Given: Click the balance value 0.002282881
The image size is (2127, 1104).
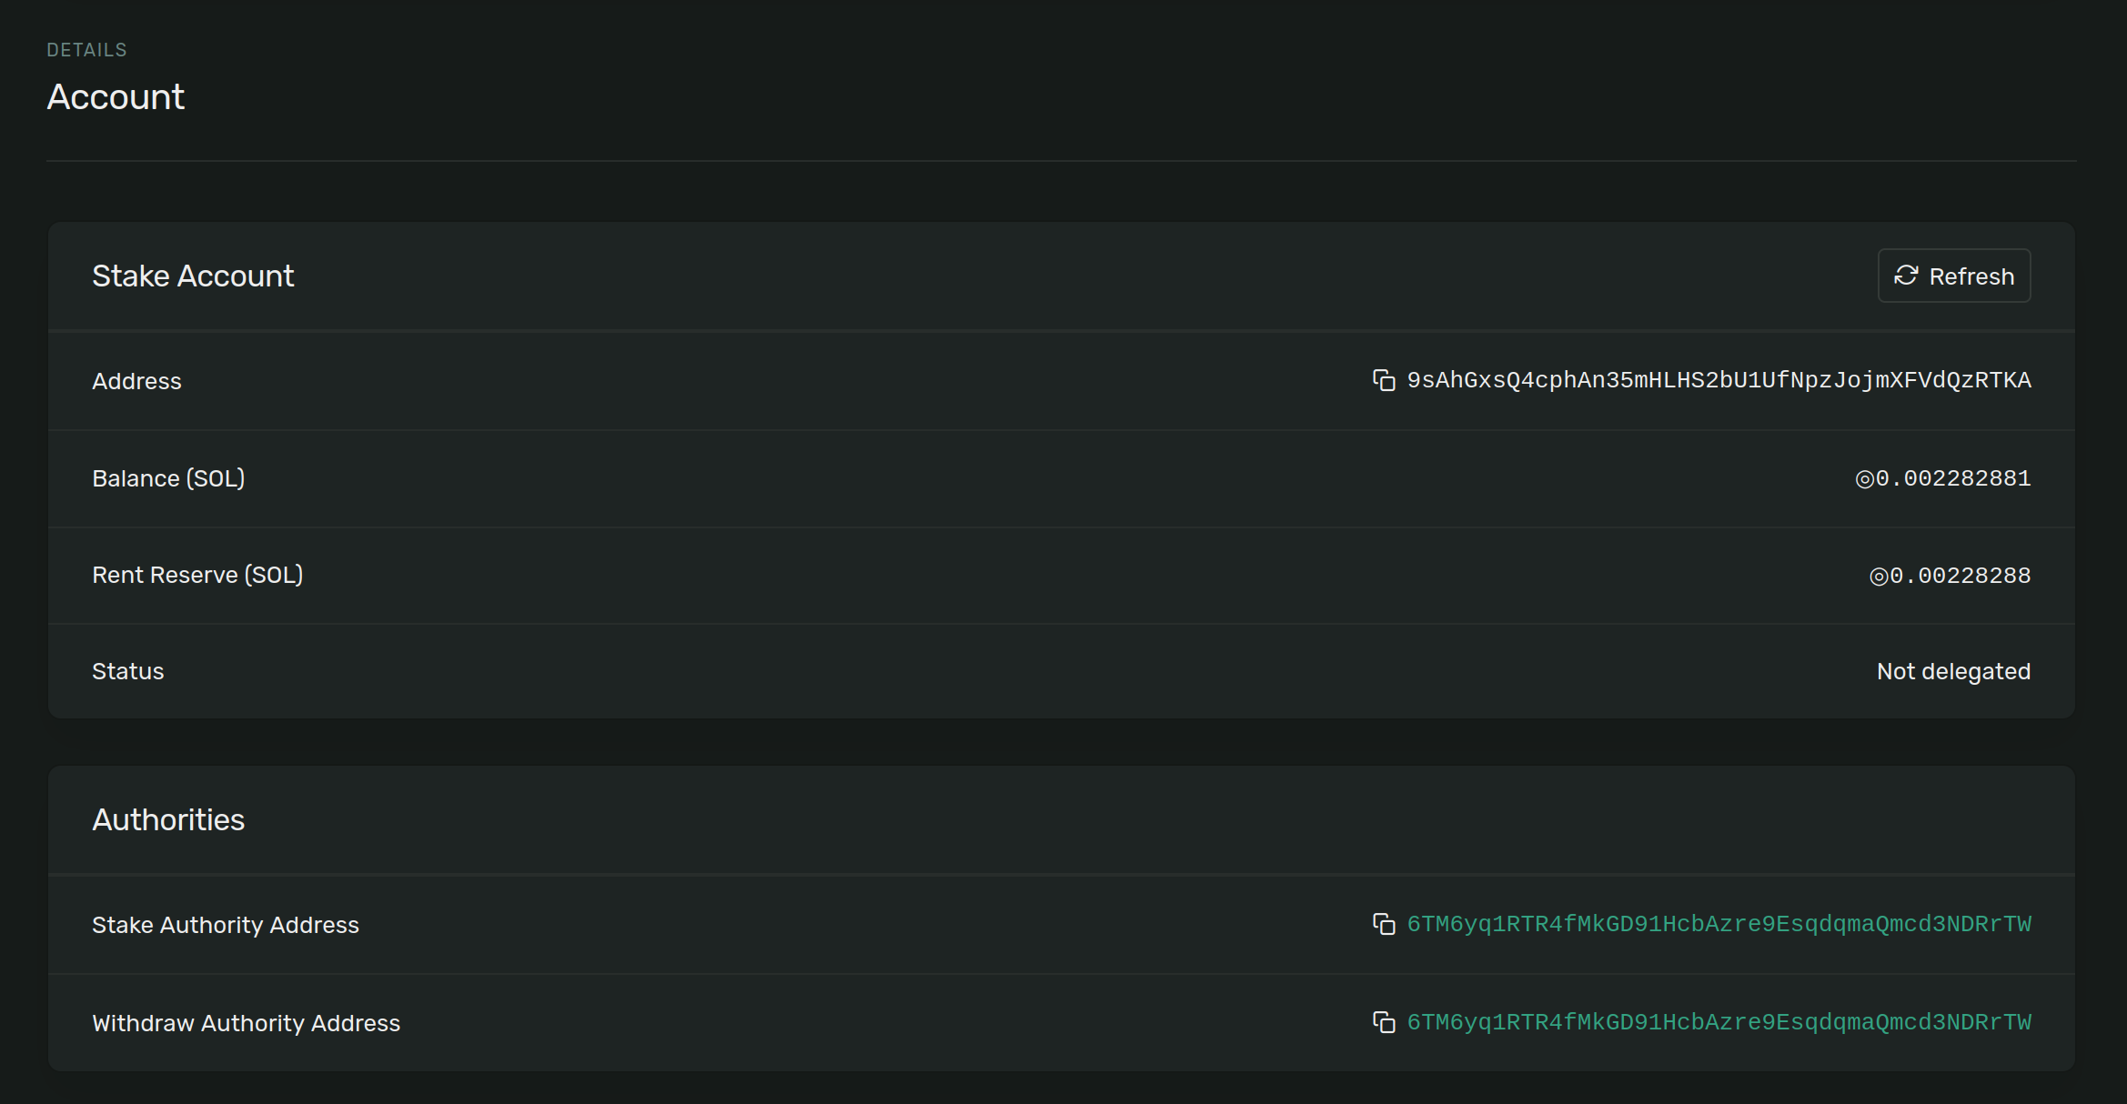Looking at the screenshot, I should [1953, 477].
